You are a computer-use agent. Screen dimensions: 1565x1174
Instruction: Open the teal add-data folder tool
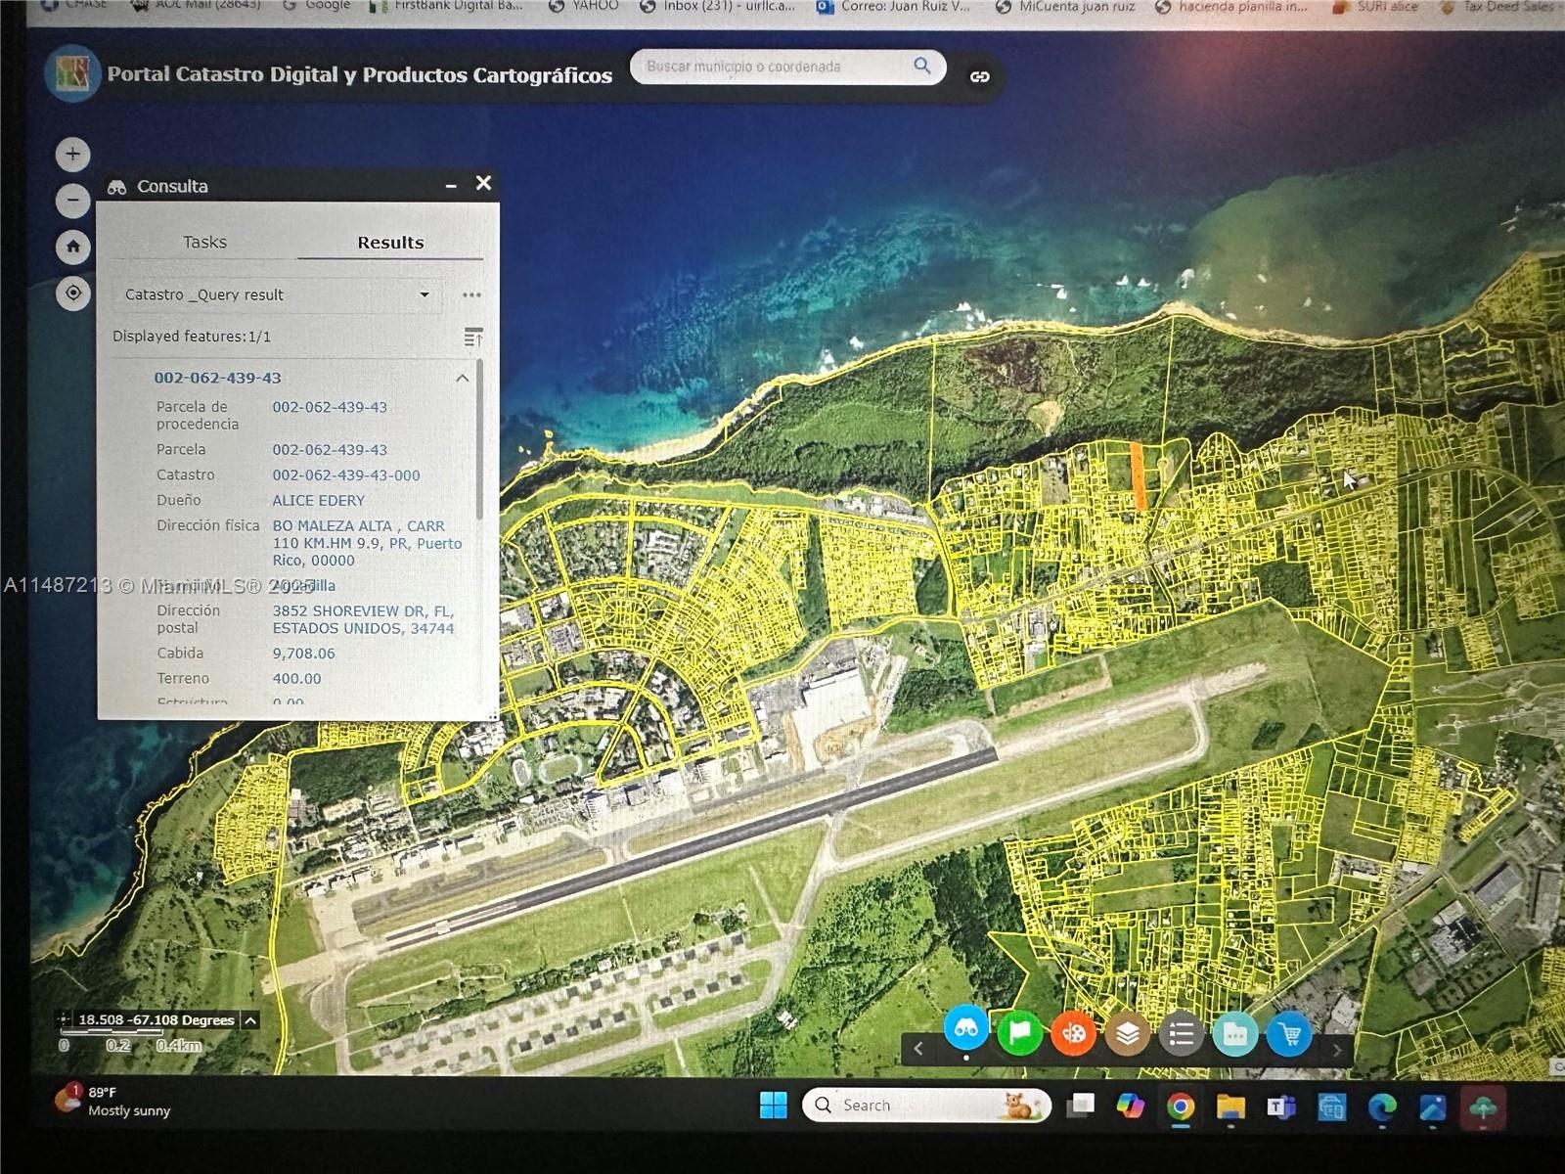[x=1235, y=1032]
